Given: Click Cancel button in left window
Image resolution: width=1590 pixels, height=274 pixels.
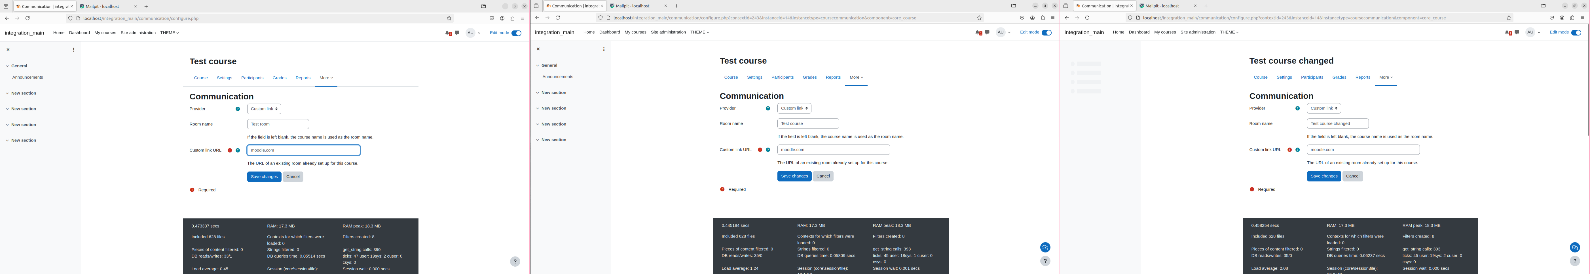Looking at the screenshot, I should click(293, 177).
